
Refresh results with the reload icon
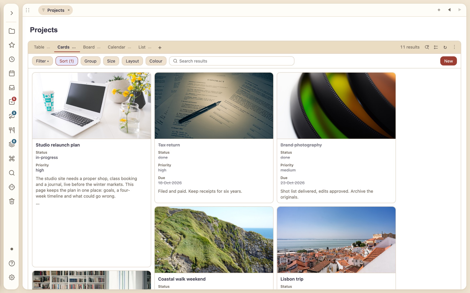click(445, 47)
